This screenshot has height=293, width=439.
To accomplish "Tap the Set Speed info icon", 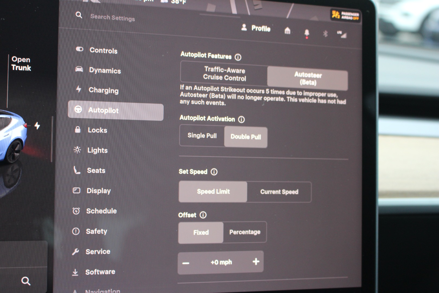I will click(214, 172).
